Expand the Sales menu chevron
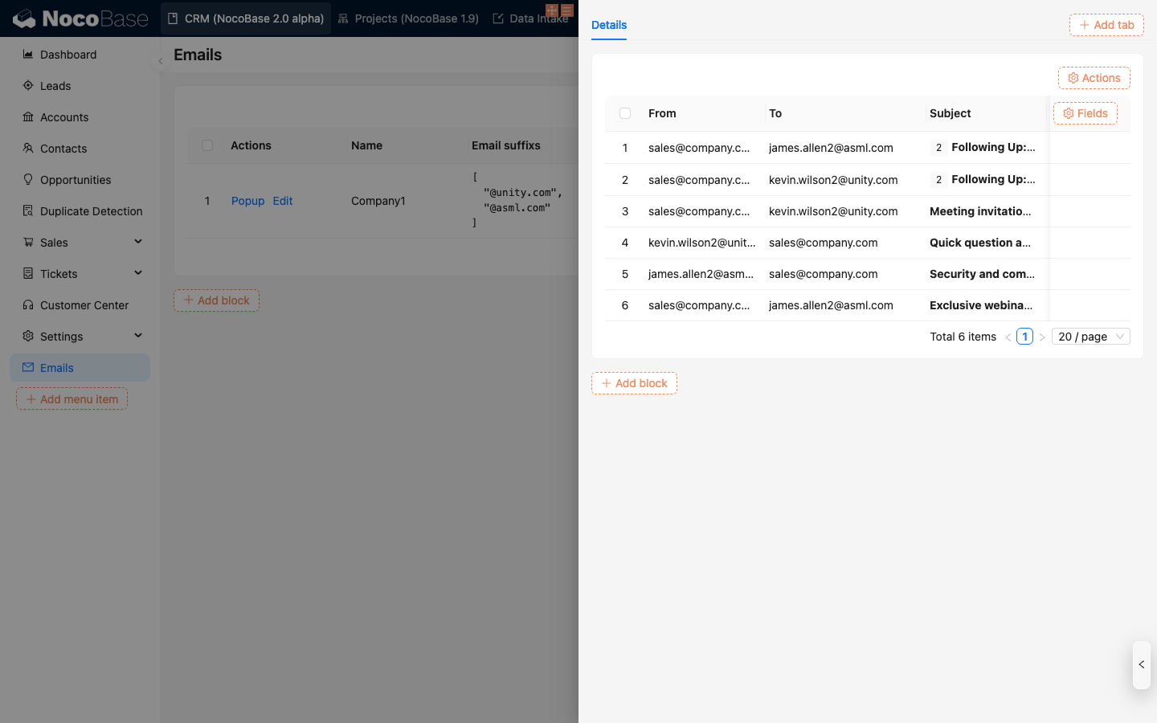Screen dimensions: 1157x723 click(x=138, y=242)
